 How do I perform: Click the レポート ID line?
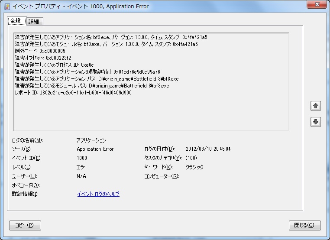(73, 93)
